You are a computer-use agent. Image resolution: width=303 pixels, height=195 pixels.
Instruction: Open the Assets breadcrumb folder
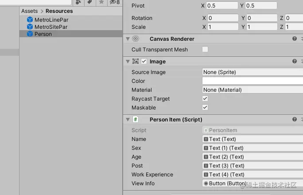29,11
